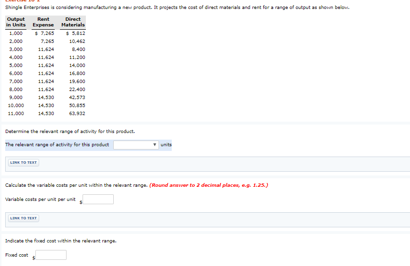Click output value 5,000
The image size is (410, 266).
click(x=16, y=66)
